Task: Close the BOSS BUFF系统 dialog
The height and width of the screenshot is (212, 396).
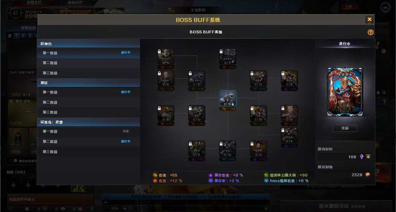Action: click(369, 20)
